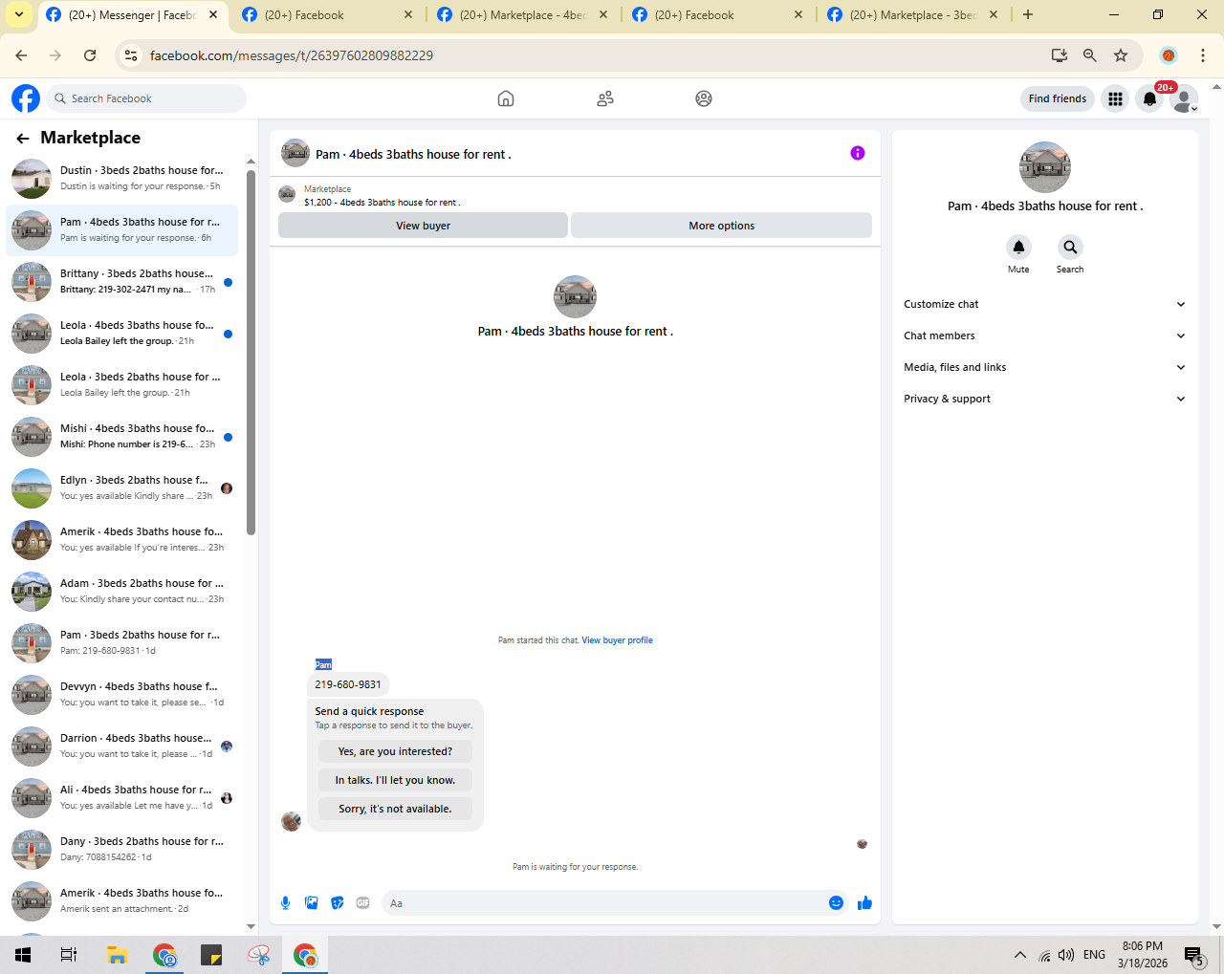Open Edlyn 3beds 2baths conversation
Image resolution: width=1224 pixels, height=974 pixels.
[122, 487]
